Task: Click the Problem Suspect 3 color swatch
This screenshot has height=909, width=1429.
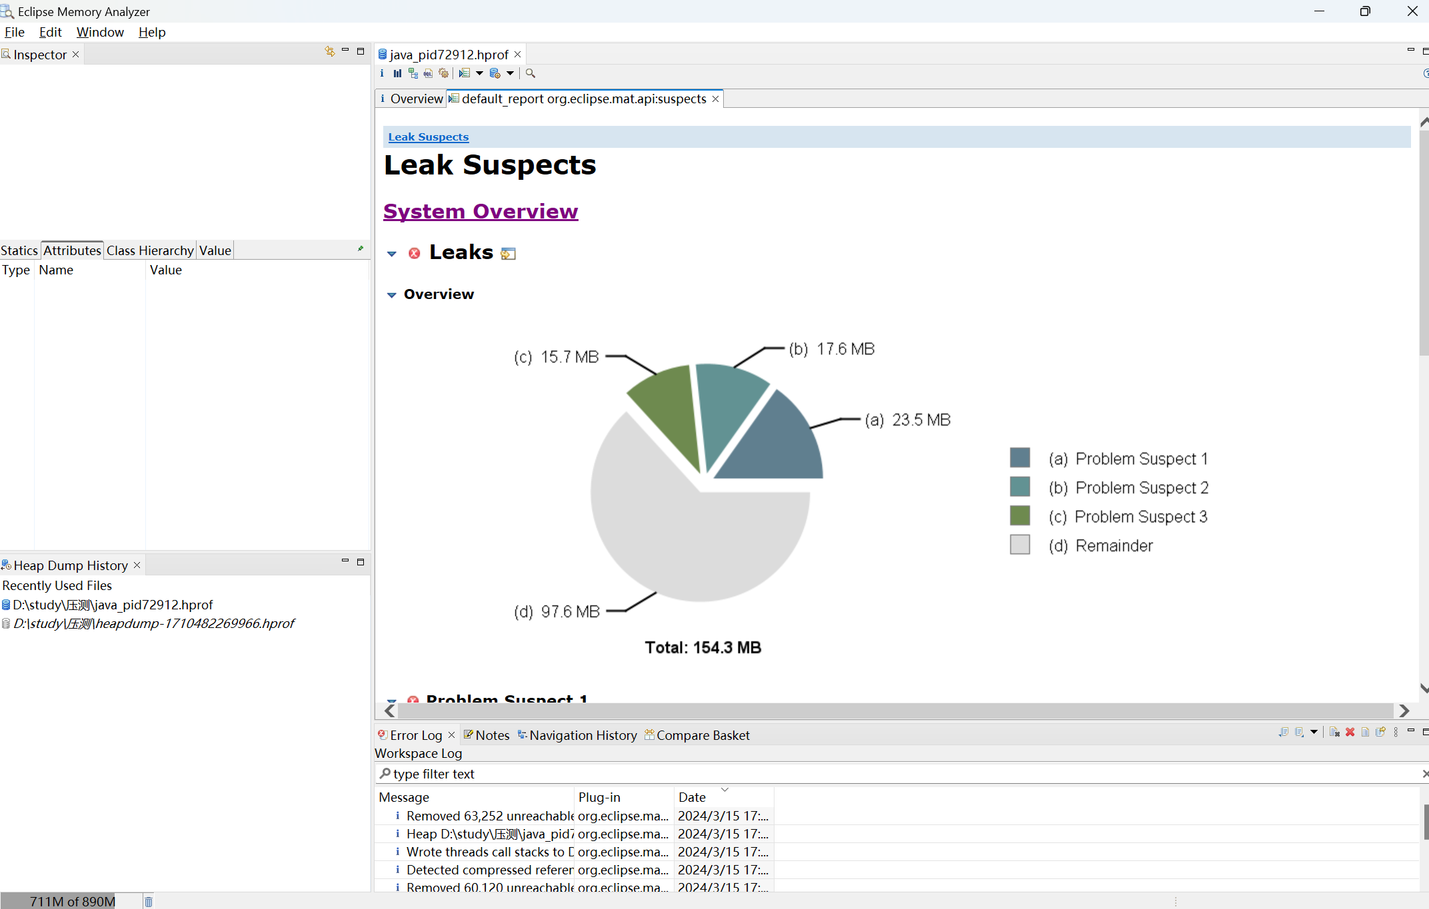Action: [x=1020, y=516]
